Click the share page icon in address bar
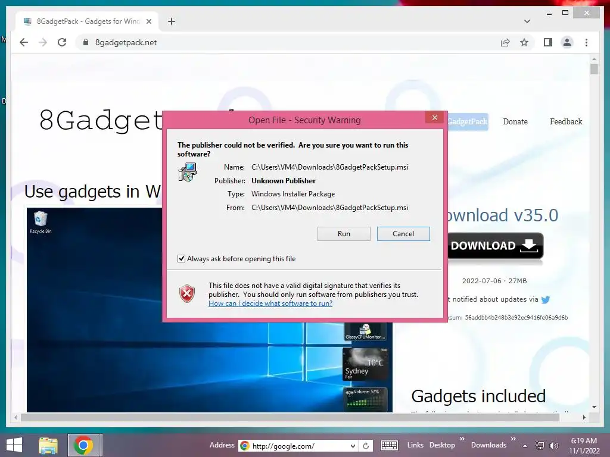The height and width of the screenshot is (457, 610). [505, 42]
